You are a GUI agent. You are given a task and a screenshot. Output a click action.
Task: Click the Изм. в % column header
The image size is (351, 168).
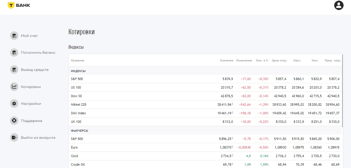tap(262, 61)
